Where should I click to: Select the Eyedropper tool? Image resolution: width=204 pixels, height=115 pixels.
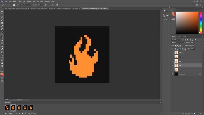2,26
